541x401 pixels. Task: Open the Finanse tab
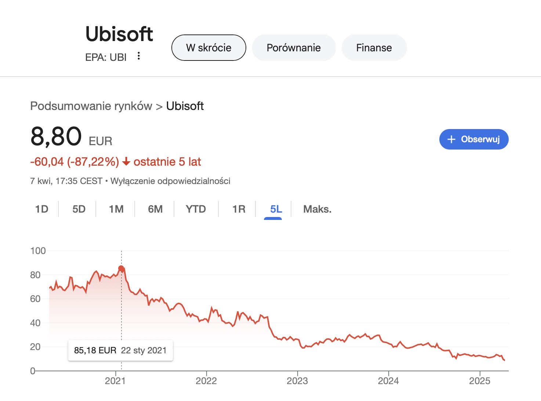click(x=374, y=48)
